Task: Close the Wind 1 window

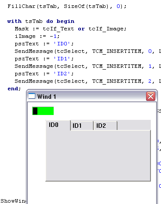Action: pos(150,96)
